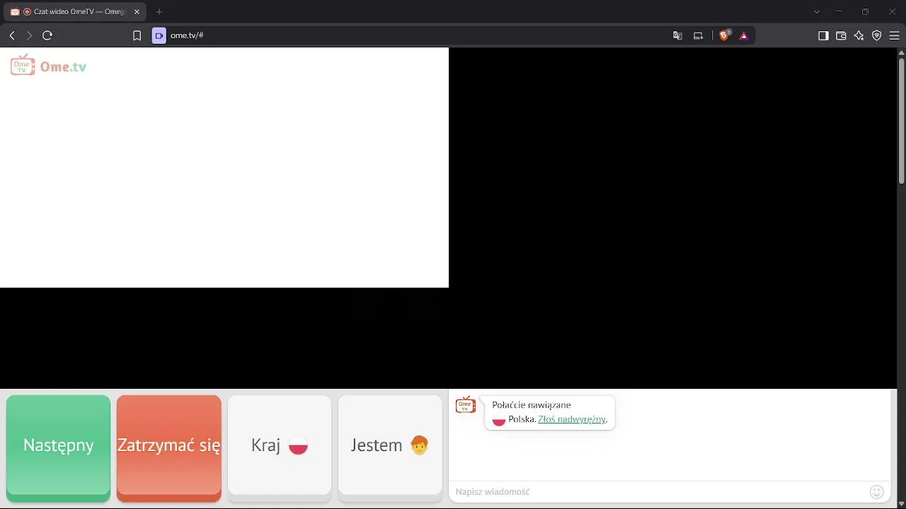This screenshot has width=906, height=509.
Task: Click the Połączenie nawiązane message text
Action: pyautogui.click(x=531, y=405)
